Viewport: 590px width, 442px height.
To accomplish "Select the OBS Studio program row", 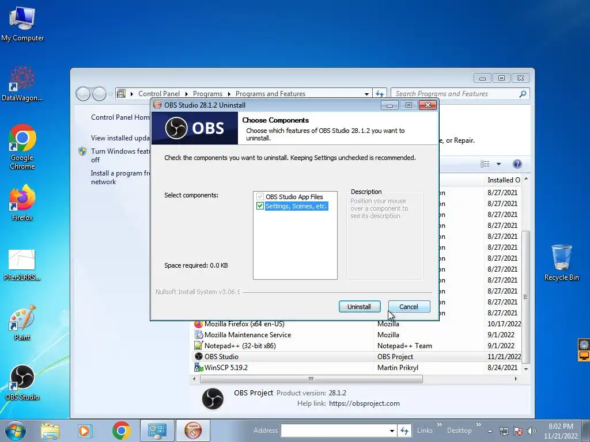I will click(x=357, y=357).
